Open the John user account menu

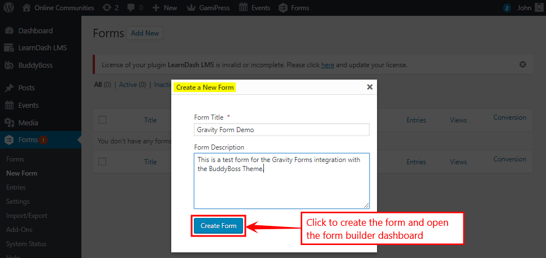click(x=526, y=8)
